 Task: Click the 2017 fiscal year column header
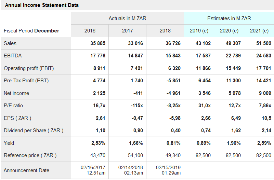[x=127, y=31]
